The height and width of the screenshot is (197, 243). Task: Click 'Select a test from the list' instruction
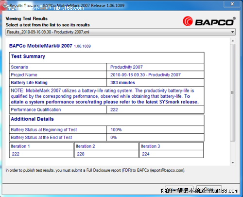click(x=48, y=25)
